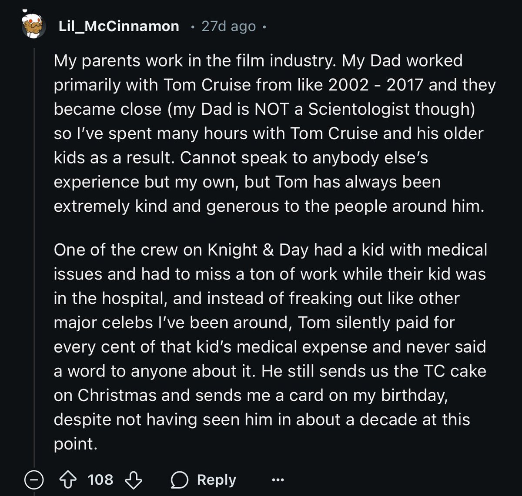Image resolution: width=522 pixels, height=496 pixels.
Task: Click the Lil_McCinnamon user avatar
Action: click(x=34, y=27)
